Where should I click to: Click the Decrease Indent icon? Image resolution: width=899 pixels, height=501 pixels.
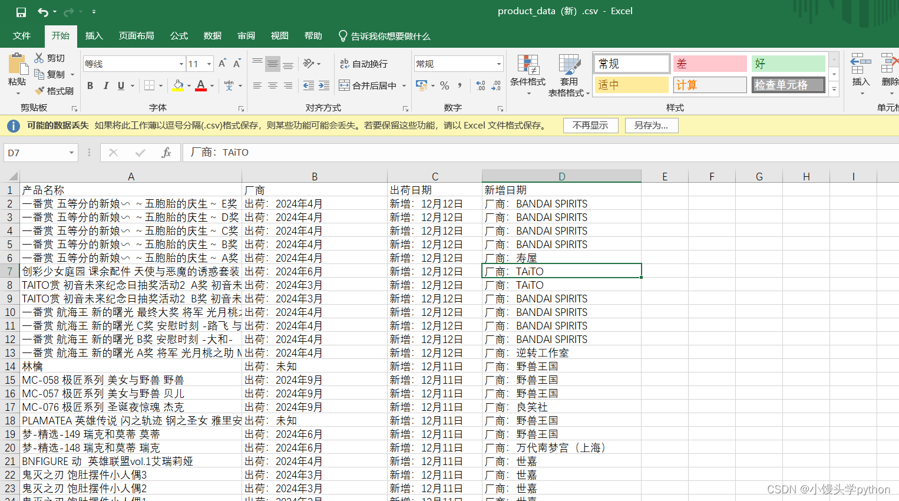(x=309, y=85)
